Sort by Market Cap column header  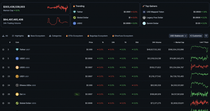179,42
